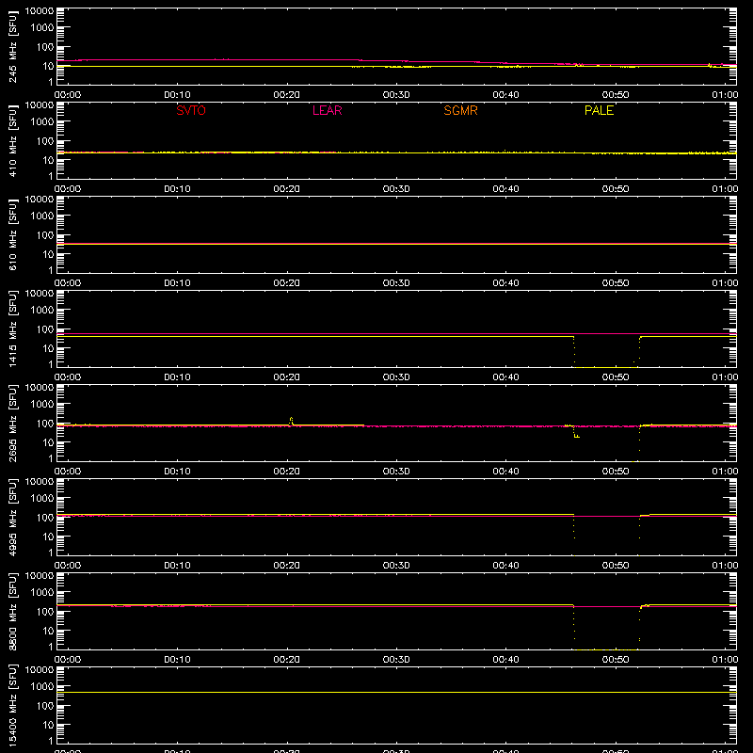Screen dimensions: 753x753
Task: Click the 00:50 time label below 1415 MHz plot
Action: pos(616,377)
